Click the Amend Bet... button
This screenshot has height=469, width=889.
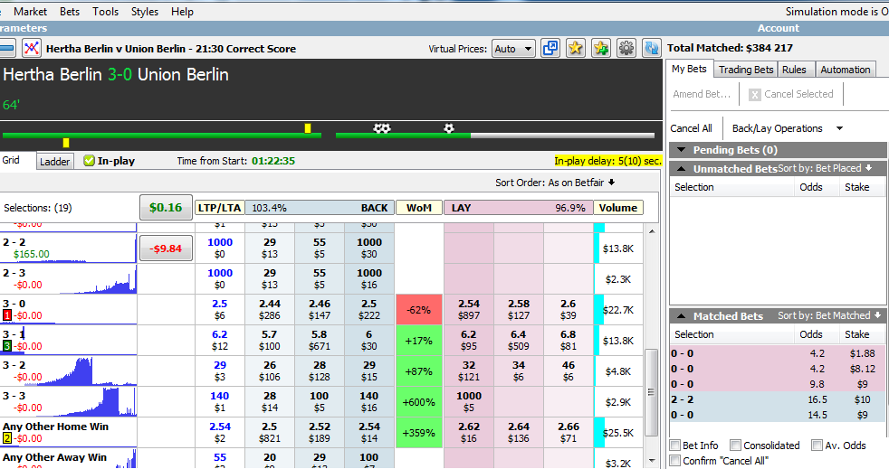coord(702,94)
